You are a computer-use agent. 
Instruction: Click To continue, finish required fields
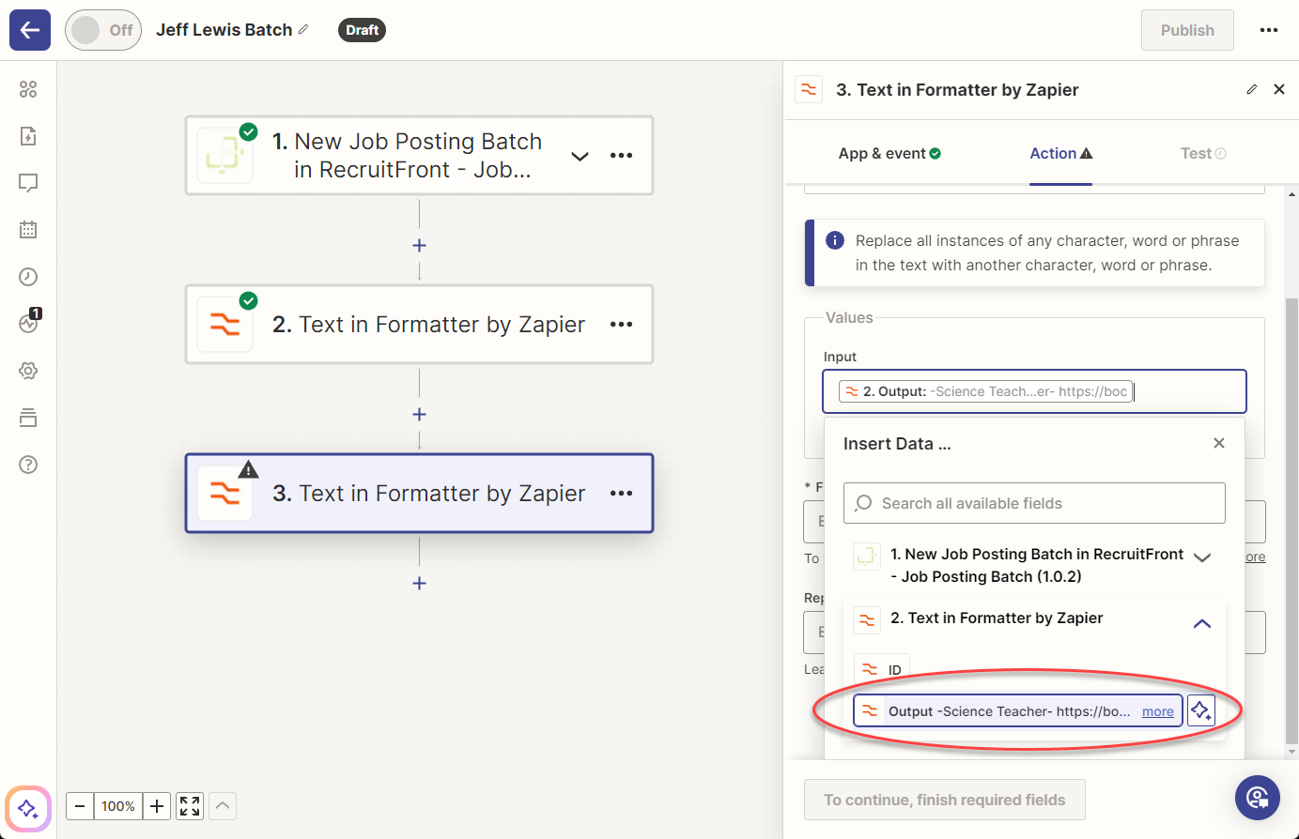944,800
